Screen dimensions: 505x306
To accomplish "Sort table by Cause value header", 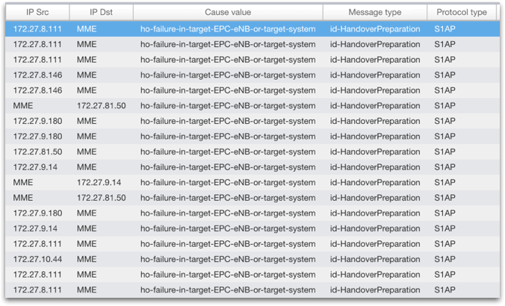I will click(x=228, y=13).
